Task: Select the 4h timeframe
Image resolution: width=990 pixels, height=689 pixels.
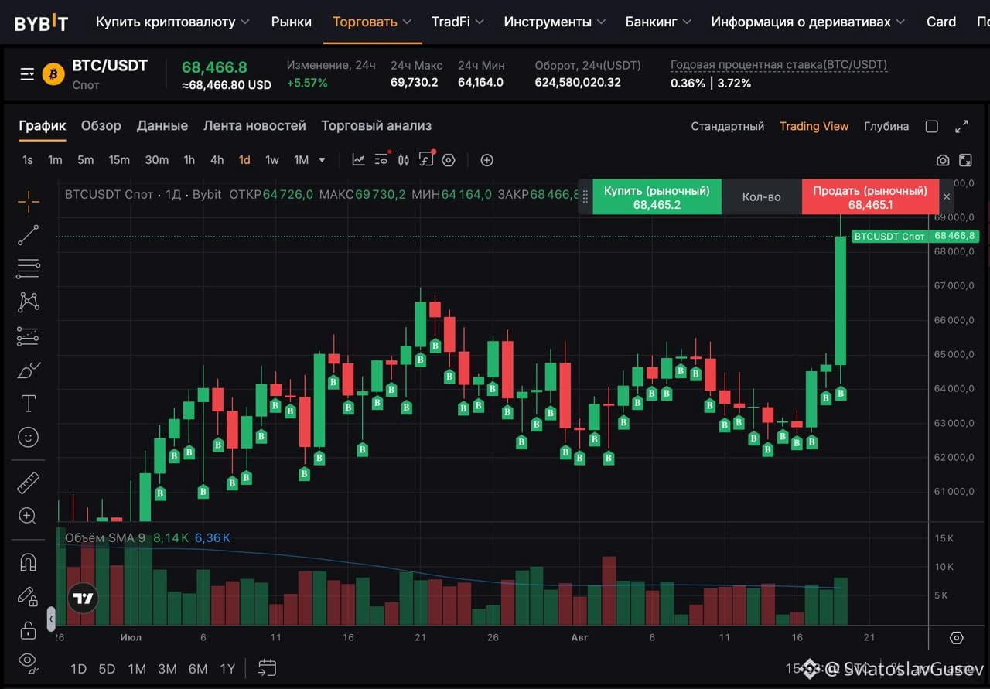Action: point(217,160)
